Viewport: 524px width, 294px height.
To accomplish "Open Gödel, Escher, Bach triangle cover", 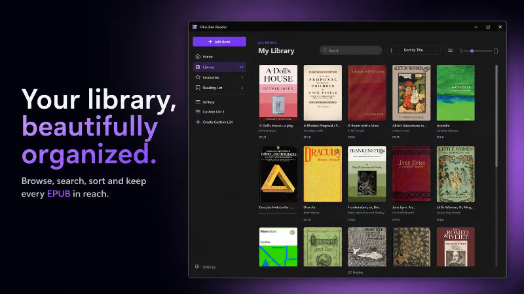I will pos(278,174).
